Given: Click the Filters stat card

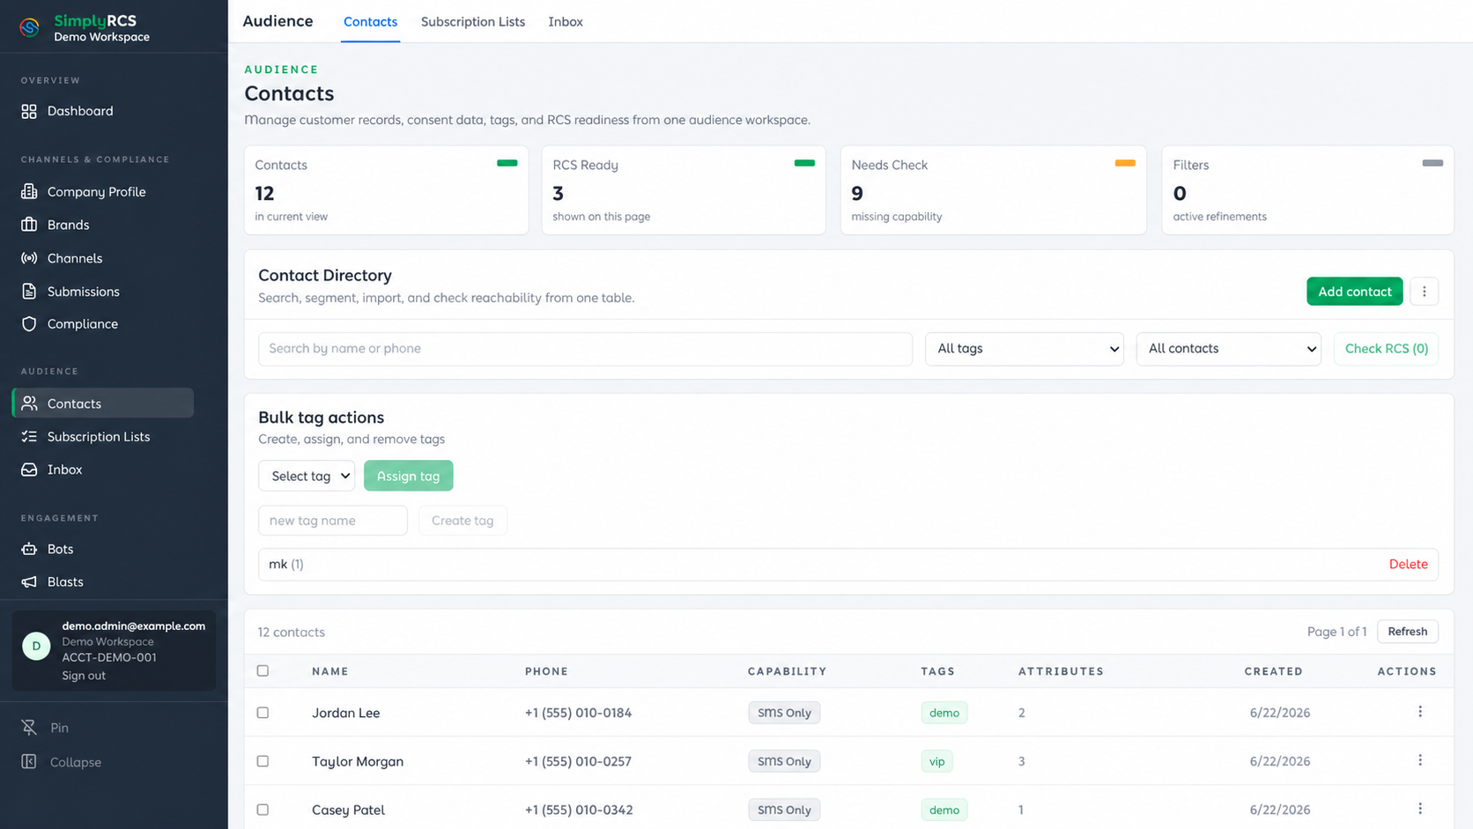Looking at the screenshot, I should tap(1307, 190).
